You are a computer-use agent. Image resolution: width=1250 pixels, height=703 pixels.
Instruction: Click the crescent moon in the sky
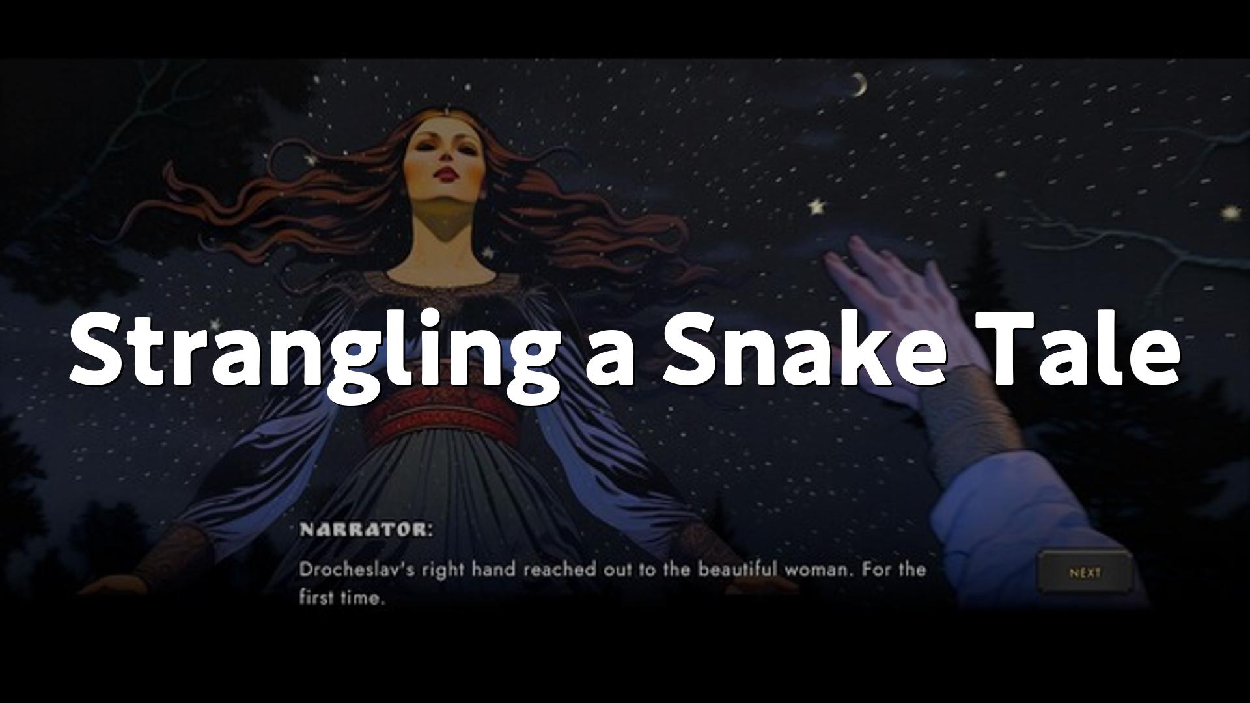coord(859,85)
